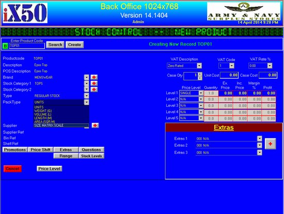Click the Extras button below Shelf Ref
Screen dimensions: 284x214
tap(66, 150)
